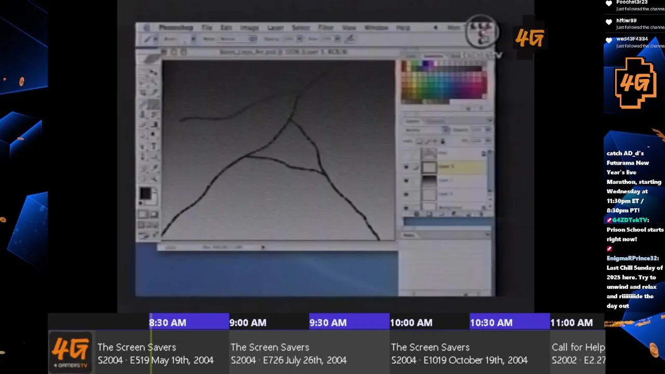Select the Eraser tool
Image resolution: width=665 pixels, height=374 pixels.
pos(143,125)
